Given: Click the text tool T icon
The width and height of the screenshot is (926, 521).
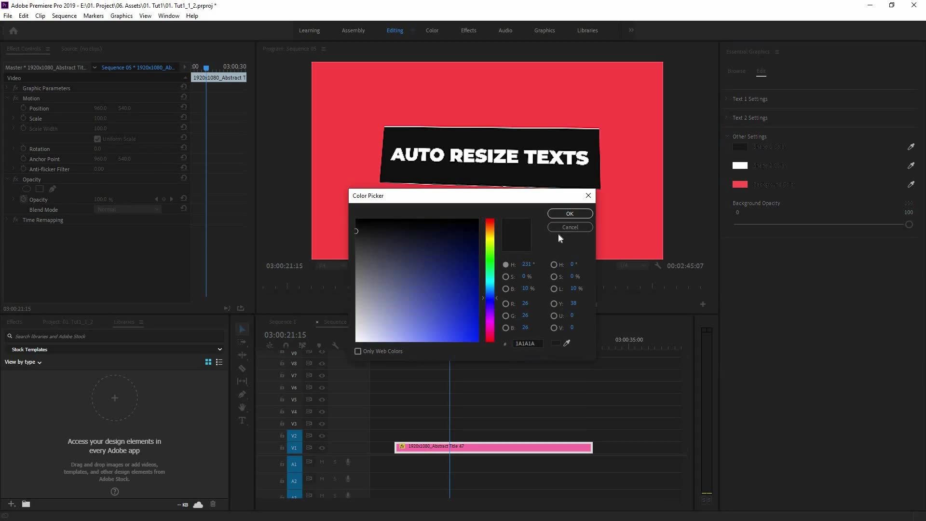Looking at the screenshot, I should coord(242,421).
